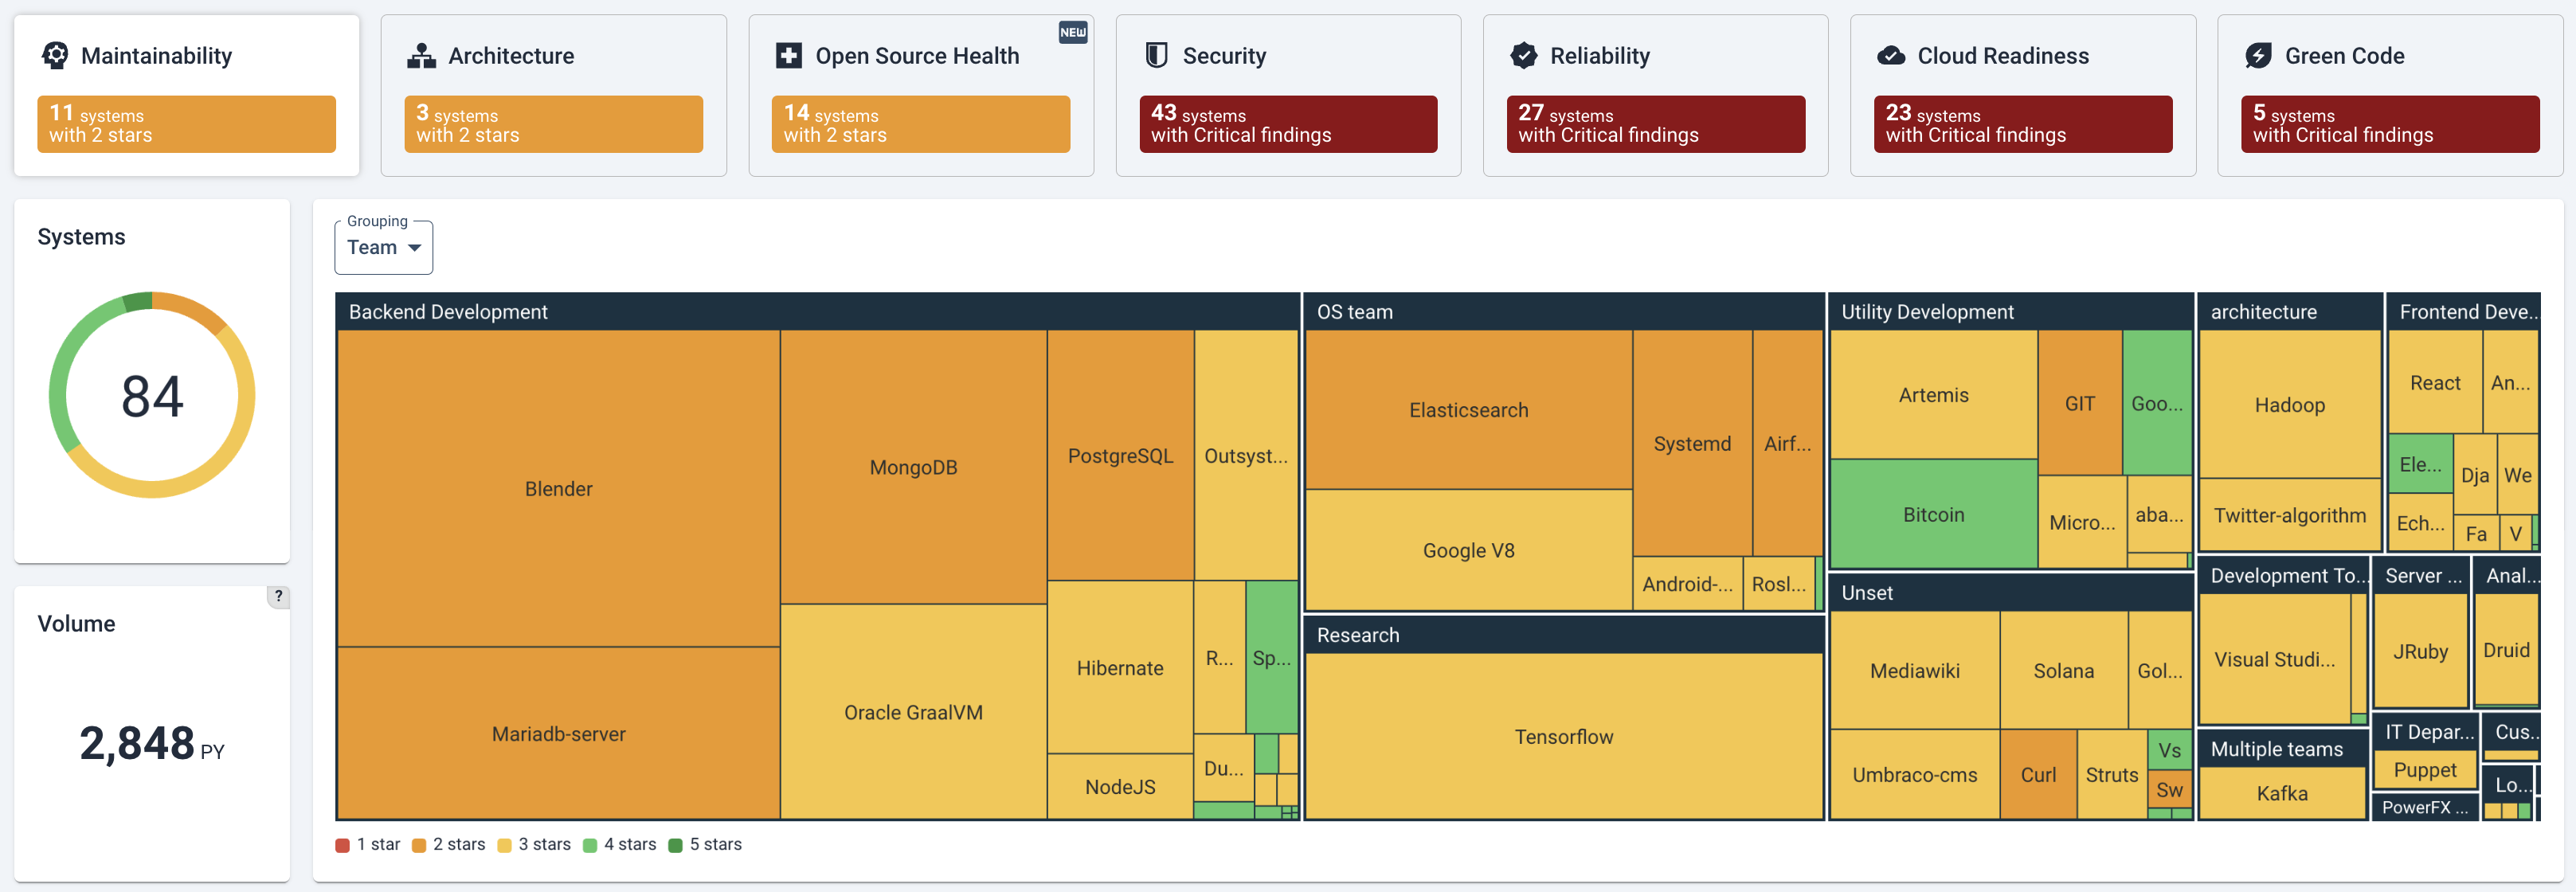
Task: Click the Open Source Health plus icon
Action: click(788, 55)
